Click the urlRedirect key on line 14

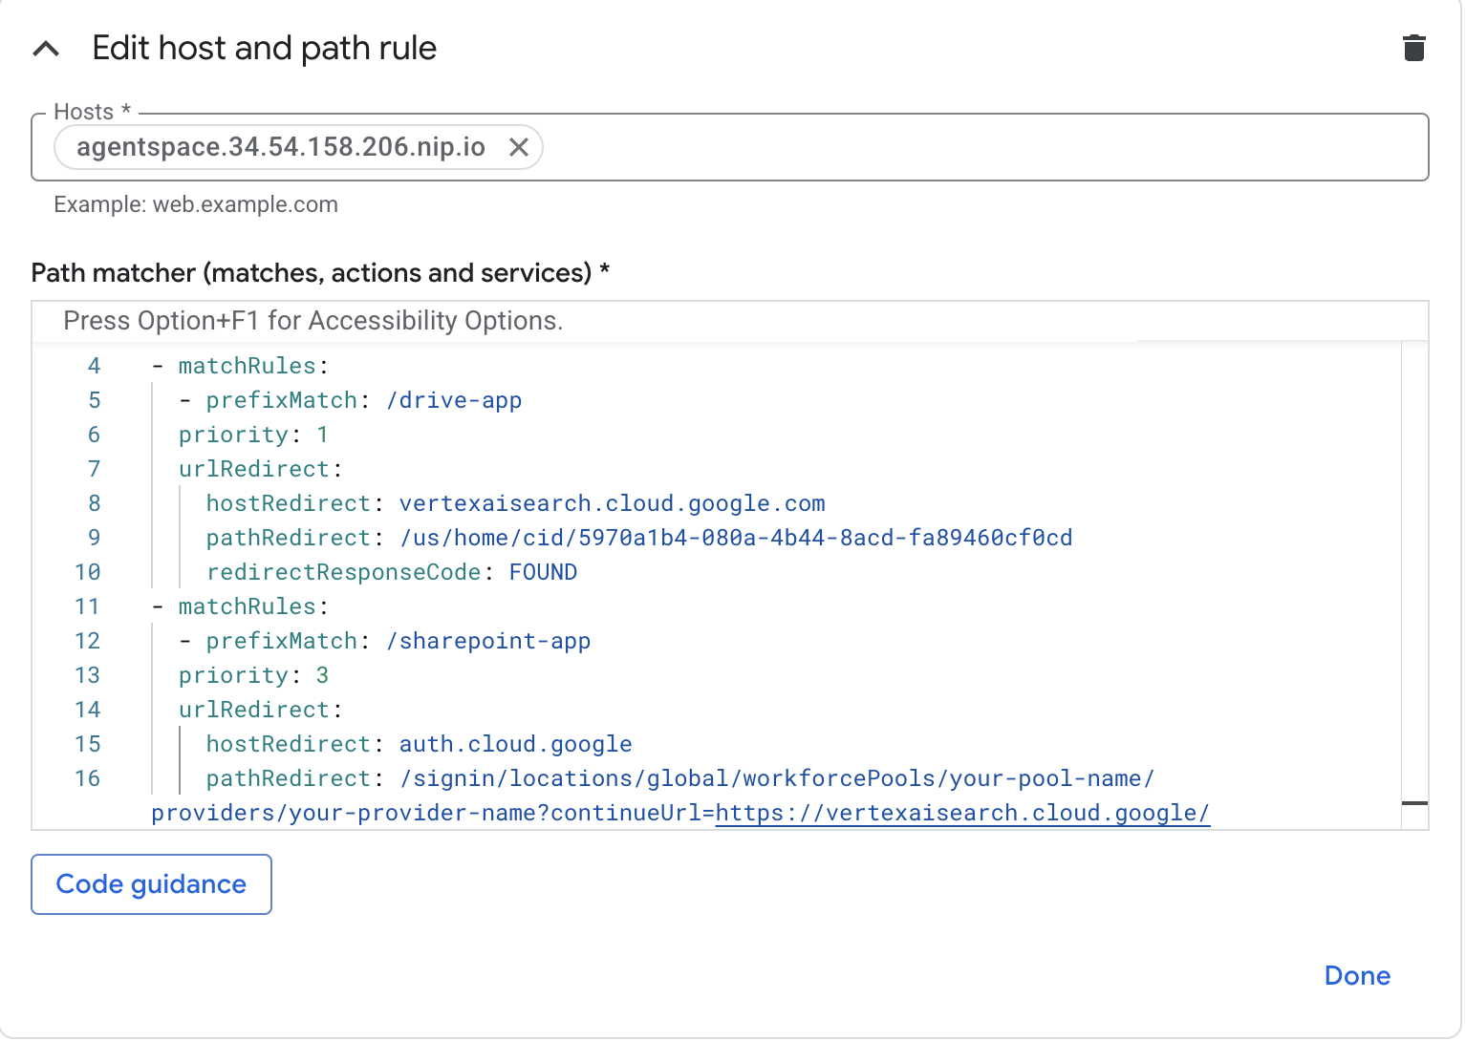(x=254, y=710)
